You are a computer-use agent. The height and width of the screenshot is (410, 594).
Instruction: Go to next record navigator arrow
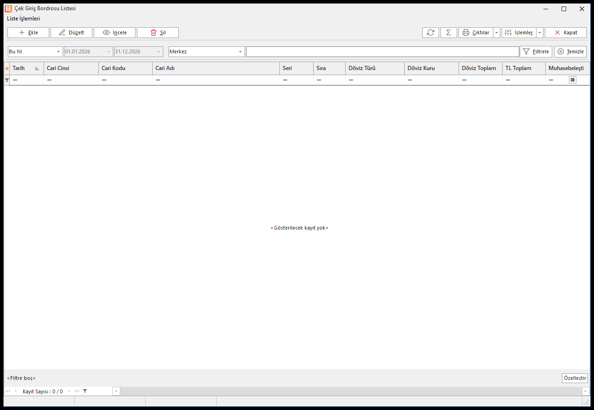point(70,391)
